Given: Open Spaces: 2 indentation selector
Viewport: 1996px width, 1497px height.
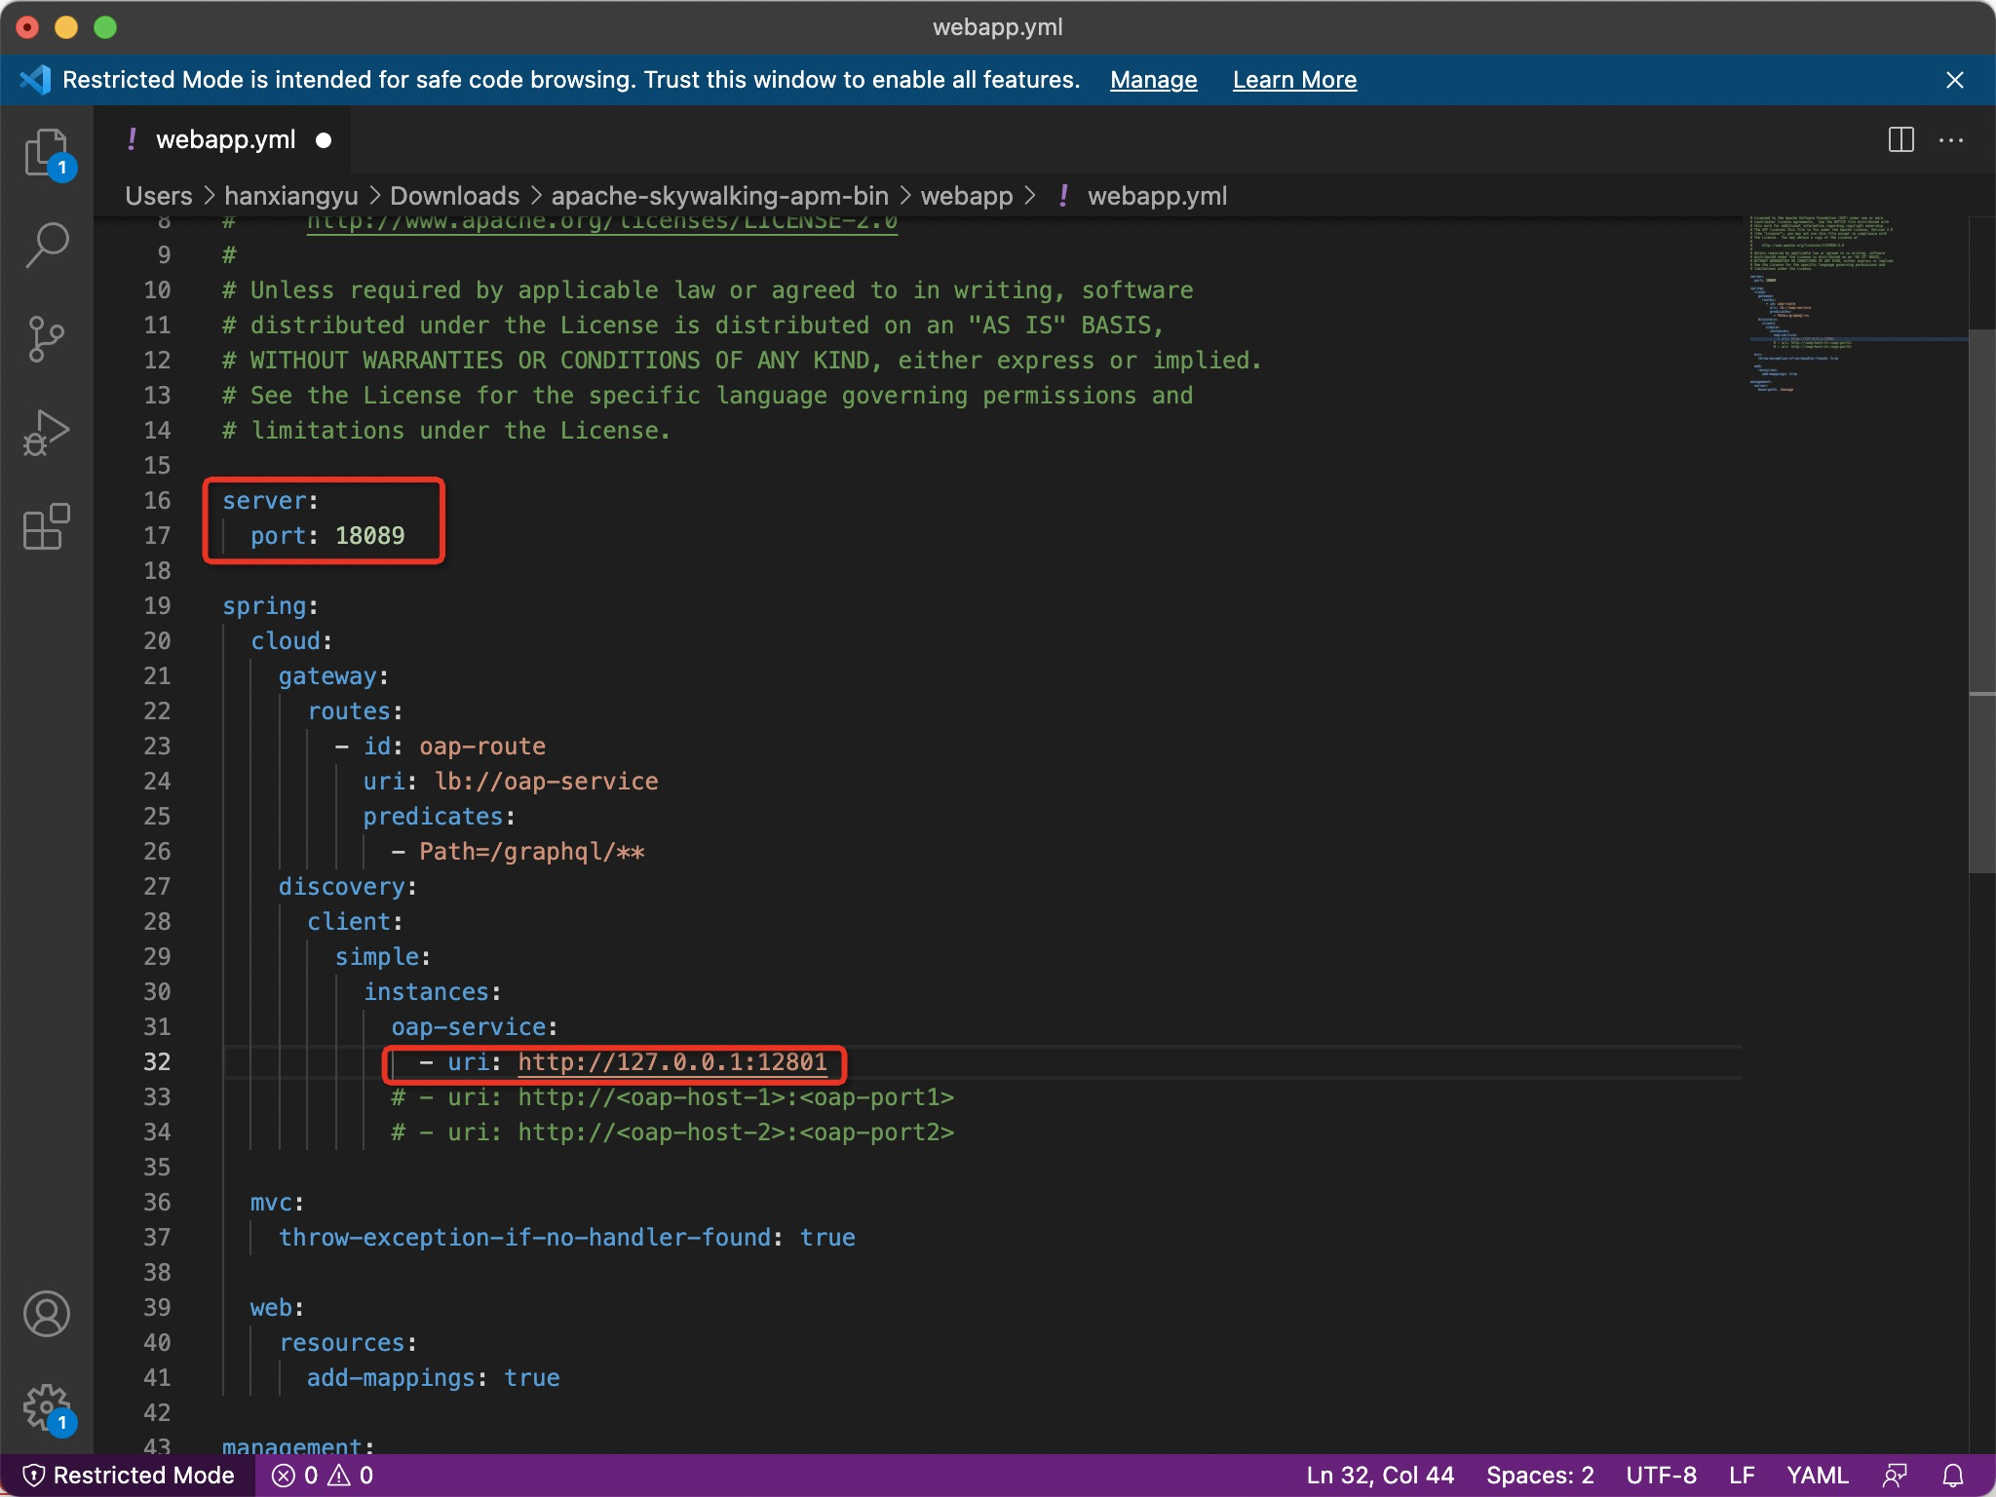Looking at the screenshot, I should click(1539, 1476).
